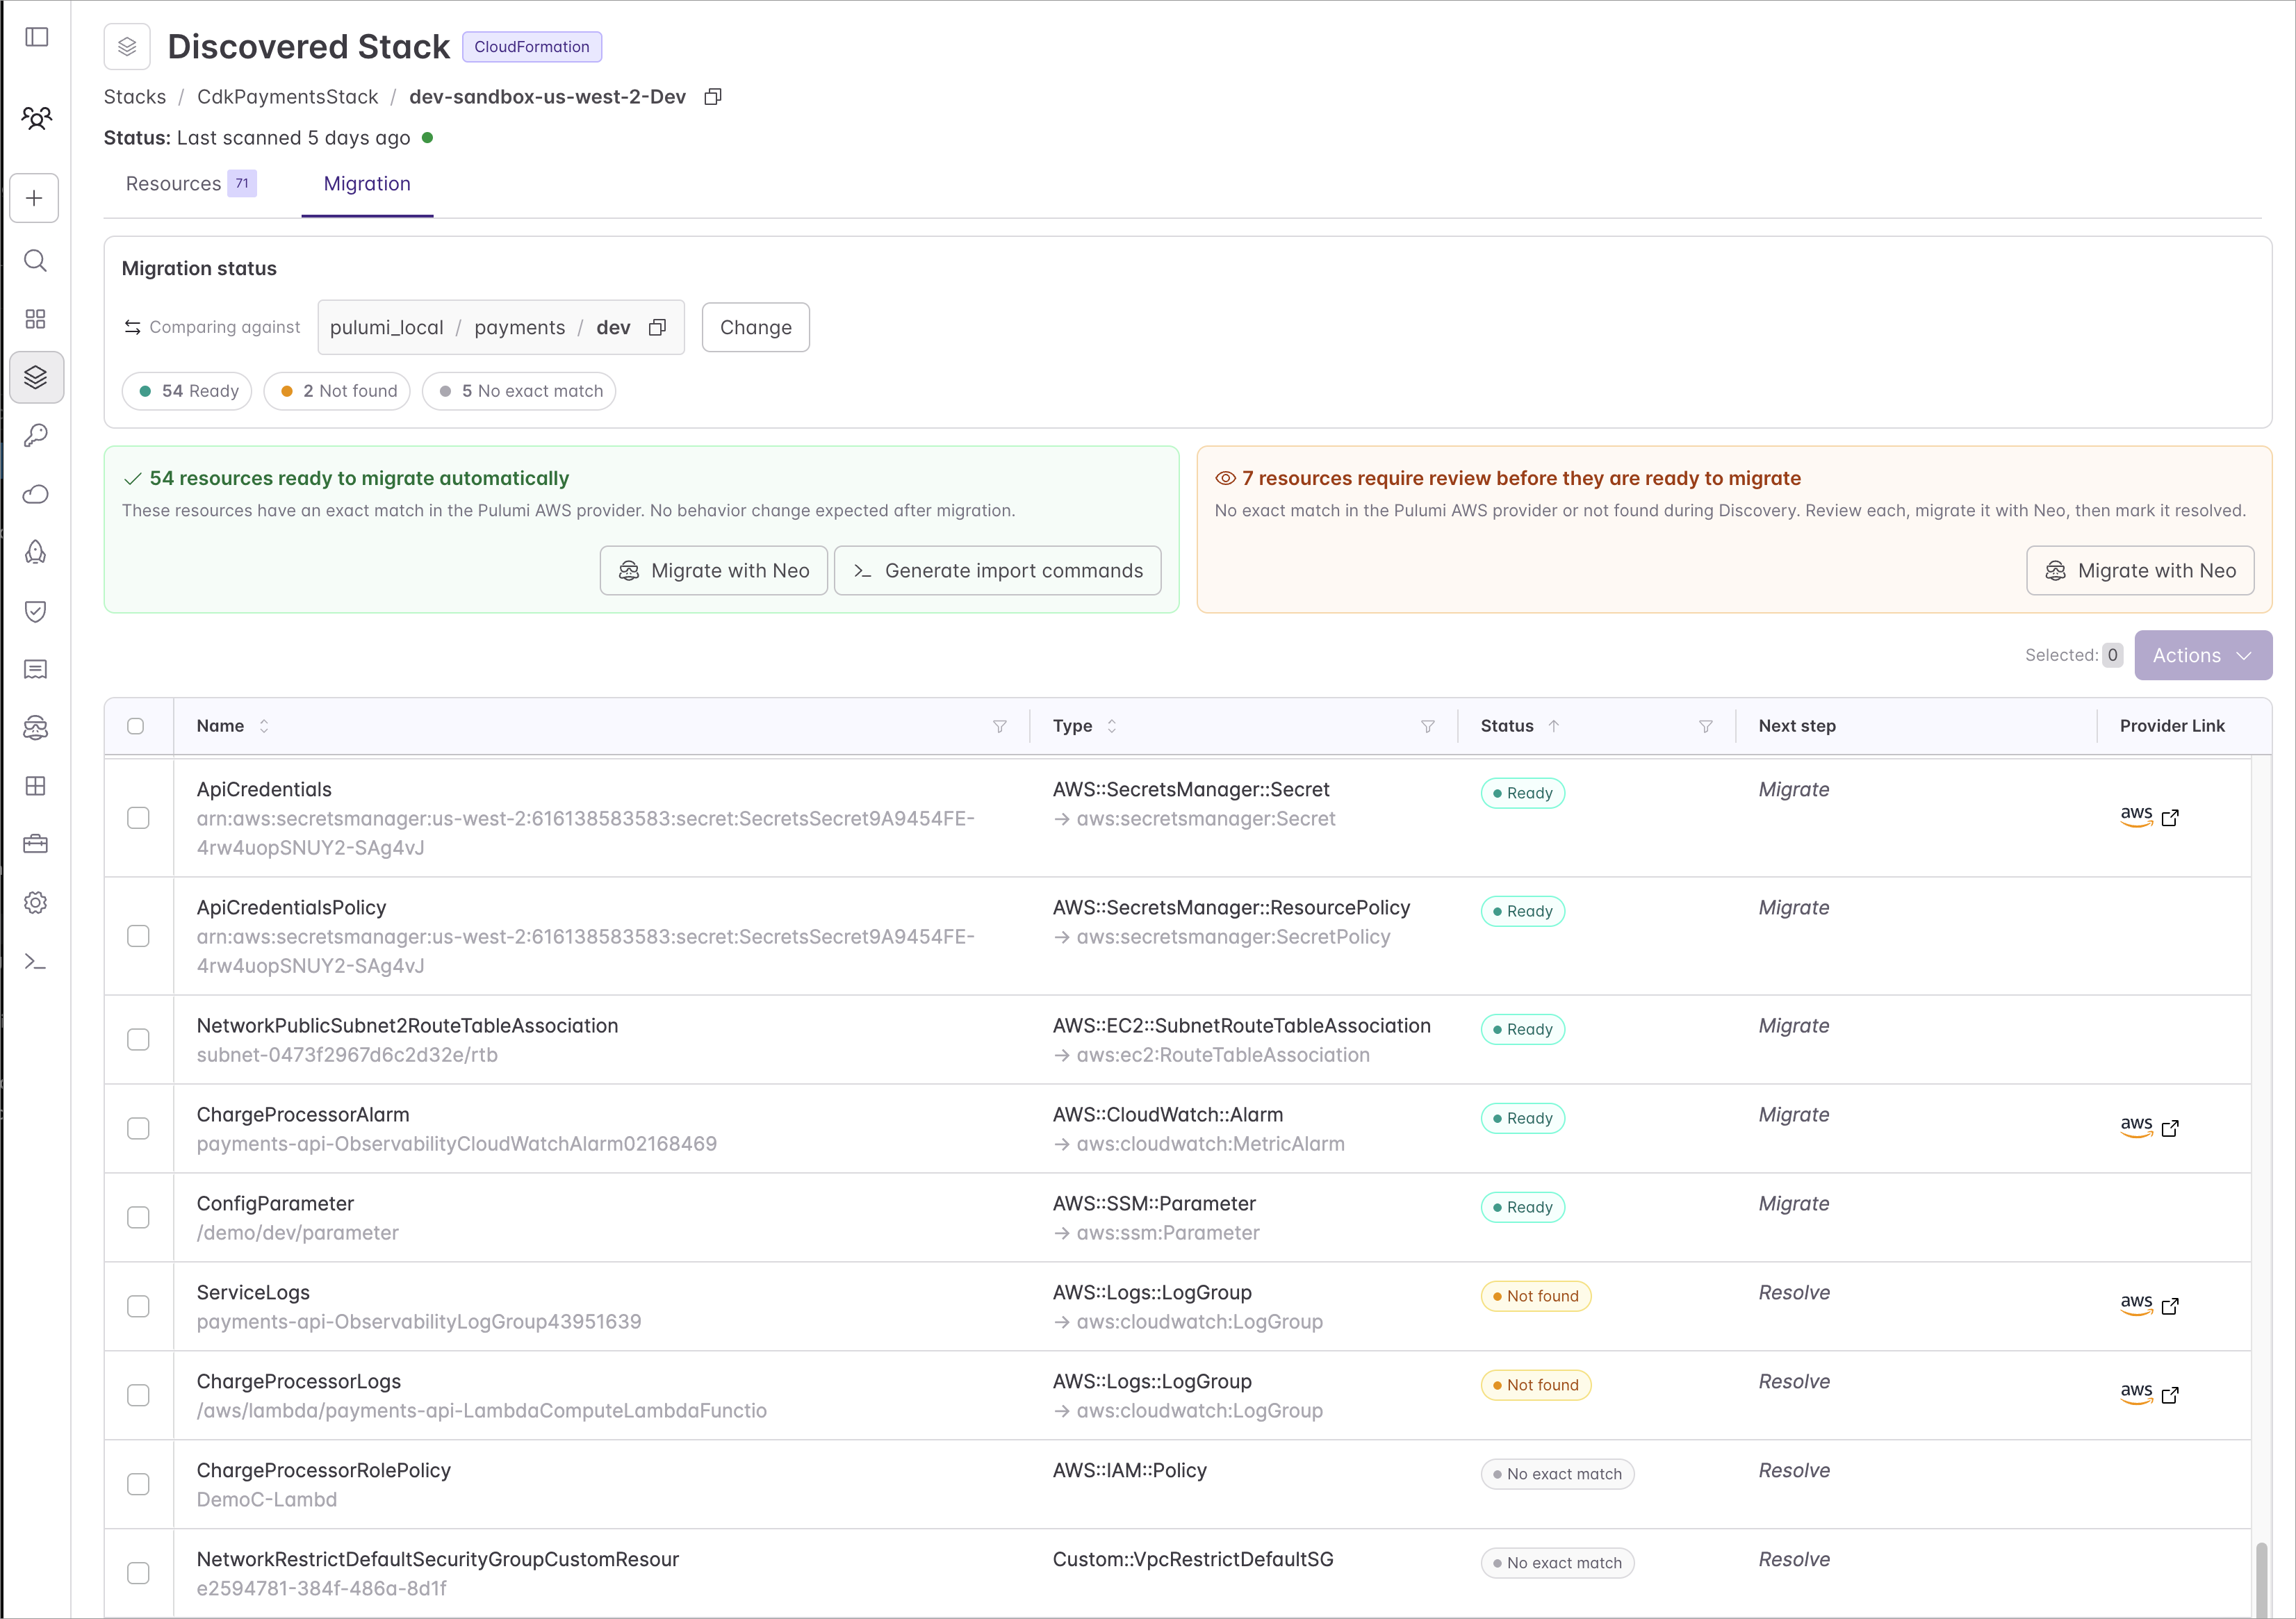Open the rocket deployments icon in sidebar
This screenshot has height=1619, width=2296.
coord(35,552)
